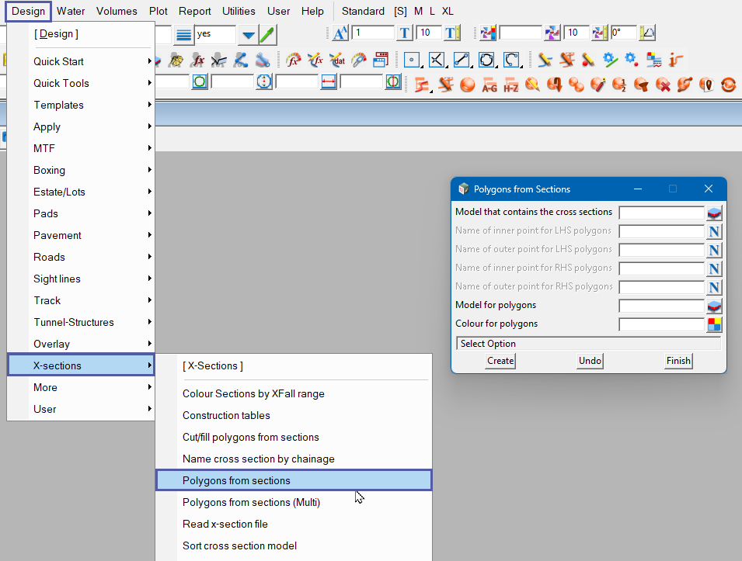Click the green pen icon next to the blue arrow
Image resolution: width=742 pixels, height=561 pixels.
(x=267, y=34)
